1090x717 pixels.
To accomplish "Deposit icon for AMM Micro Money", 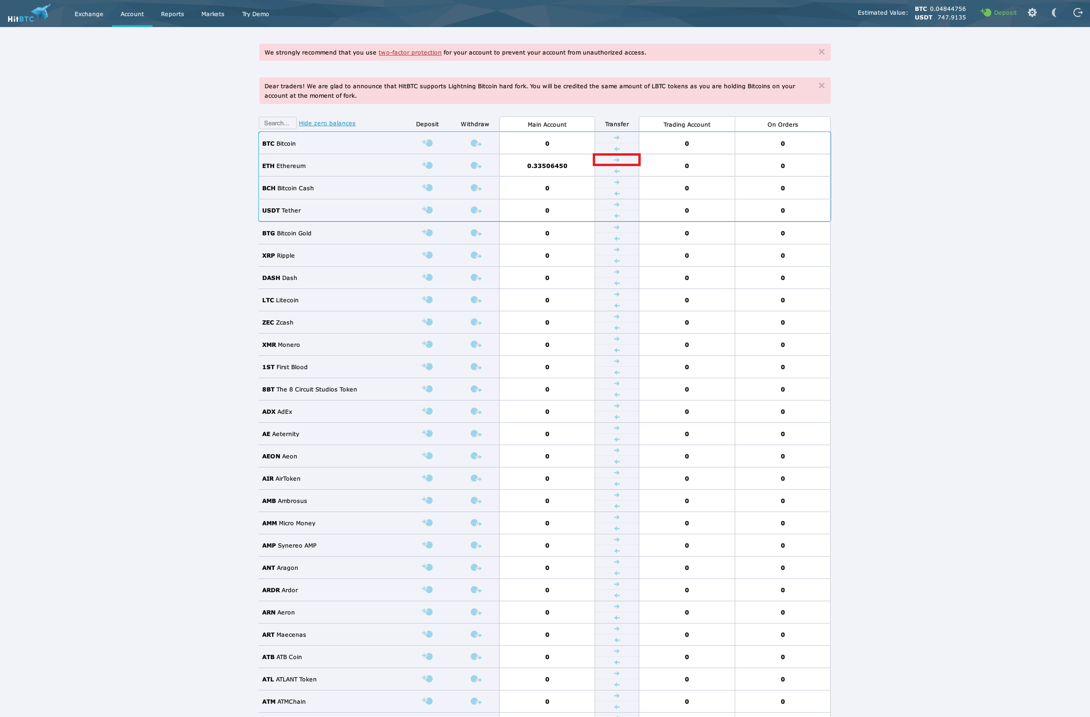I will [x=427, y=522].
